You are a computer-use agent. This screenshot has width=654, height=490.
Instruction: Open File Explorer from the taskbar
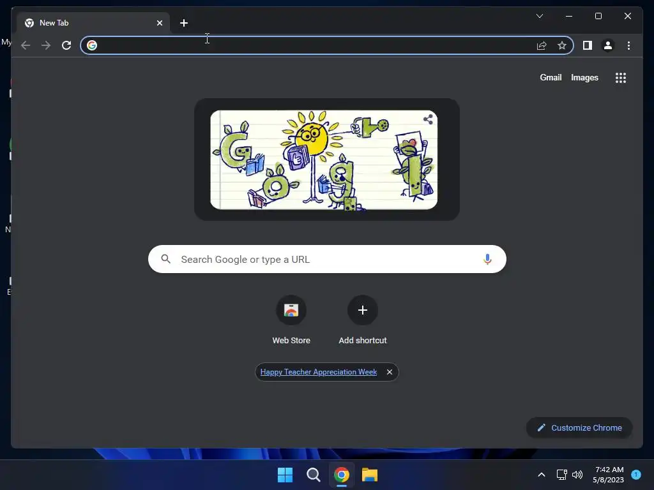point(370,475)
